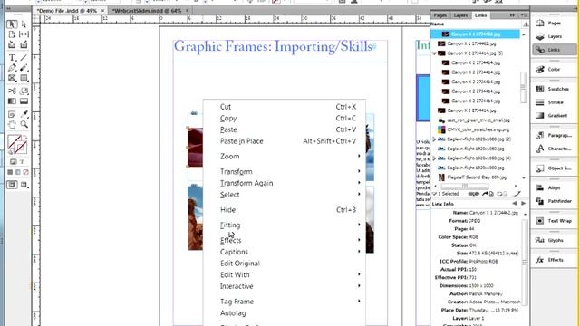The image size is (580, 326).
Task: Expand Eagle-in-flight-1920x1080.jpg (2) group
Action: 434,139
